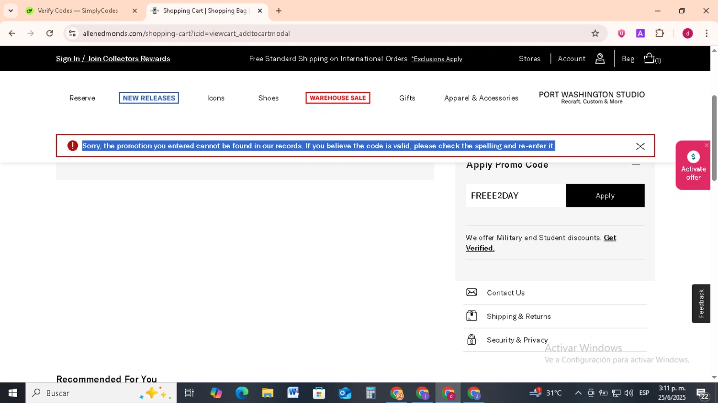The width and height of the screenshot is (718, 403).
Task: Close the Activate offer popup
Action: (707, 145)
